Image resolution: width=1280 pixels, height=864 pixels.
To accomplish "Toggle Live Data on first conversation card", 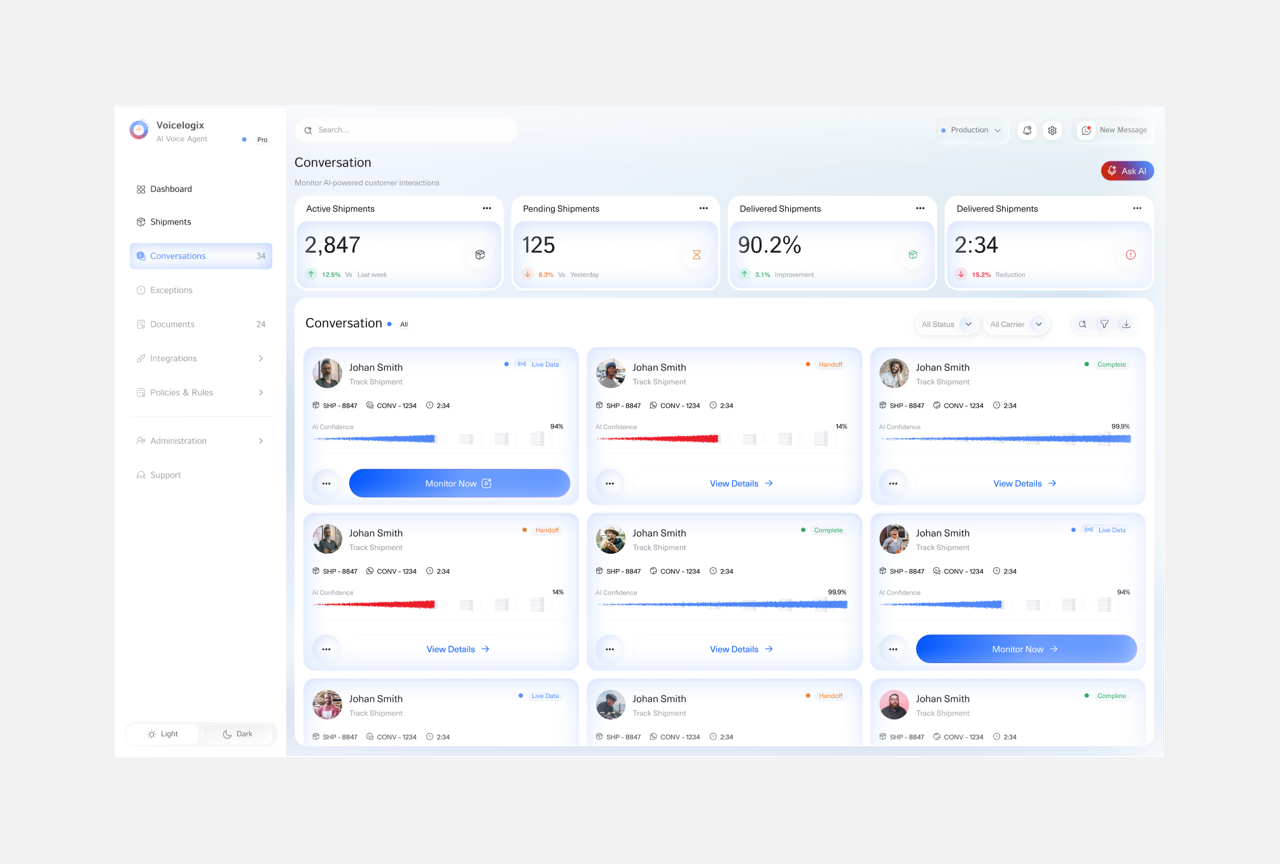I will 538,364.
